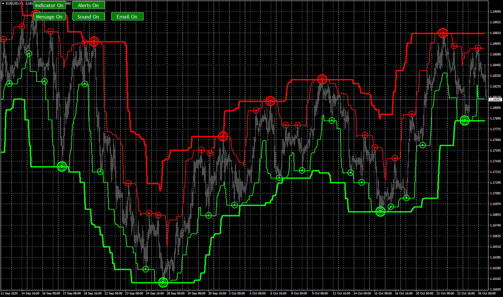Click the 1.17775 price axis label

(x=496, y=129)
